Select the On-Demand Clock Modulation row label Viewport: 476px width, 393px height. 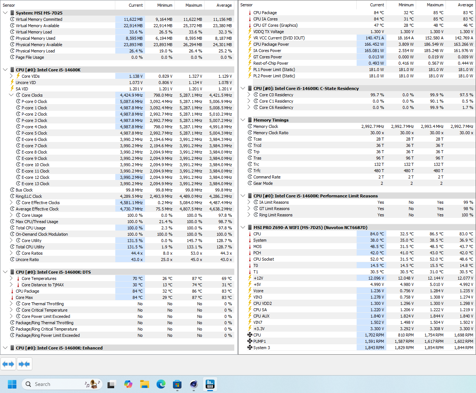[42, 234]
